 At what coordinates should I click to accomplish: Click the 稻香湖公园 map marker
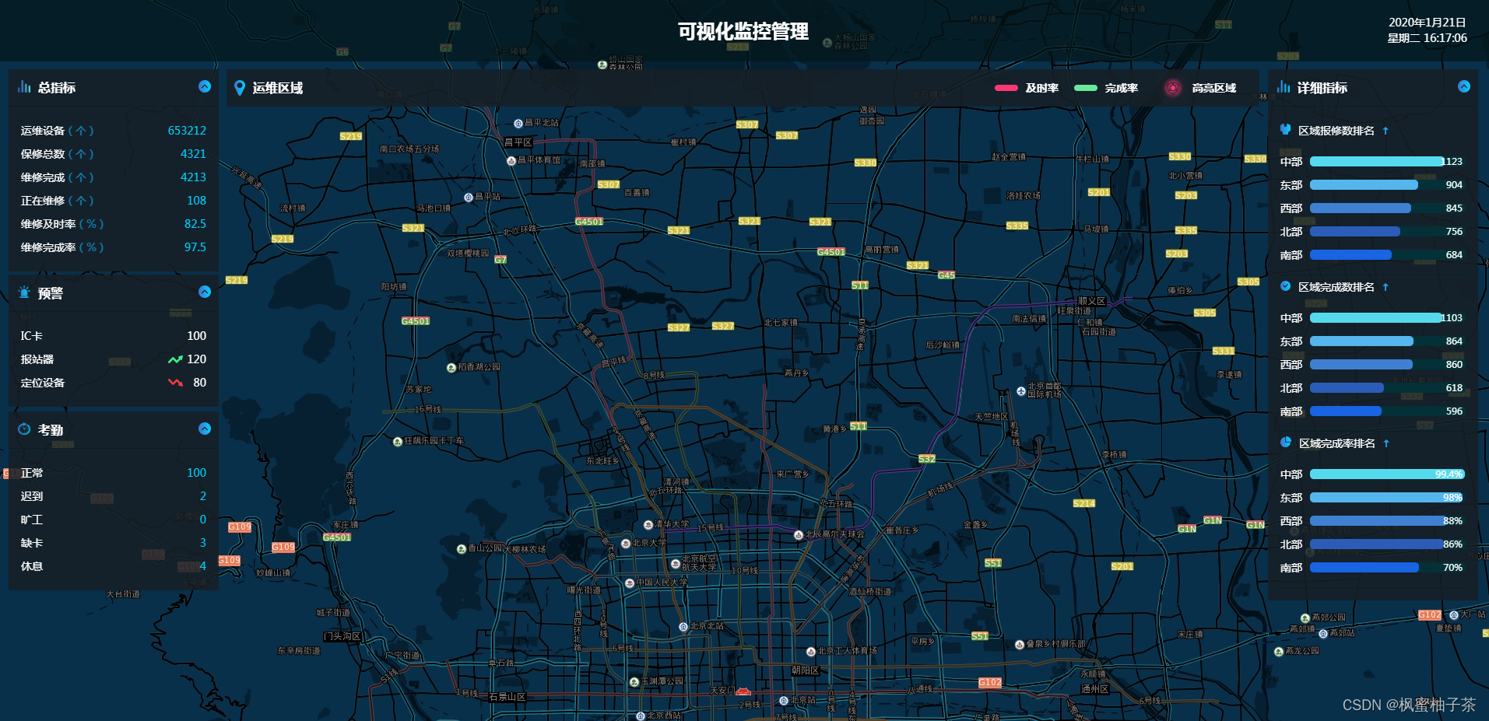click(451, 368)
